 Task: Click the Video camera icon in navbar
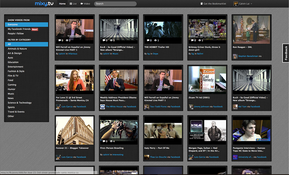point(82,4)
